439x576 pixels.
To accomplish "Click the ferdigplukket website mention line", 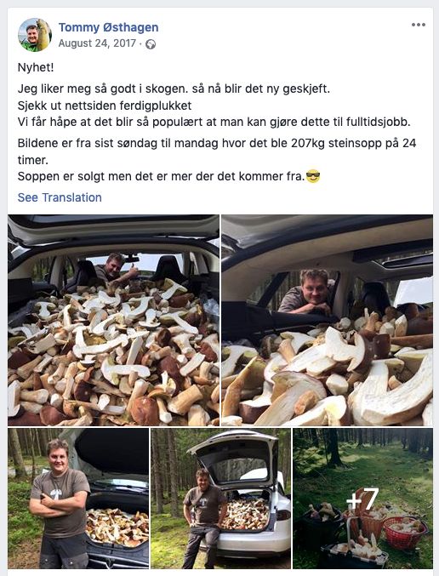I will coord(105,106).
